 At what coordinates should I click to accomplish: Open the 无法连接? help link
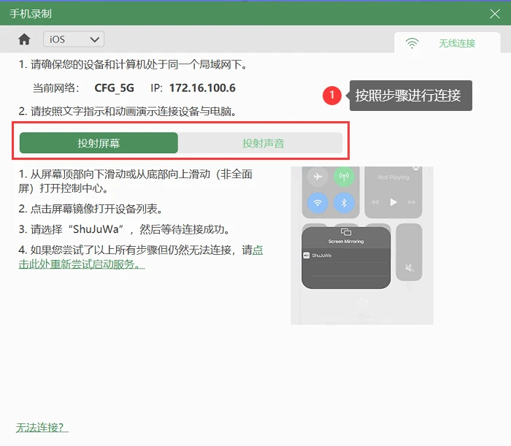[42, 428]
